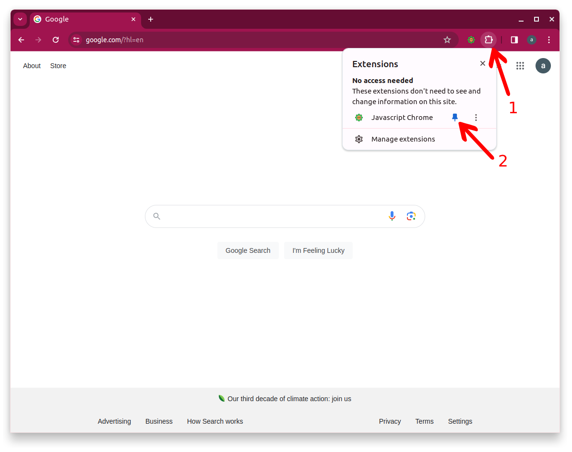Open the Terms footer link
Viewport: 572px width, 452px height.
pyautogui.click(x=424, y=421)
